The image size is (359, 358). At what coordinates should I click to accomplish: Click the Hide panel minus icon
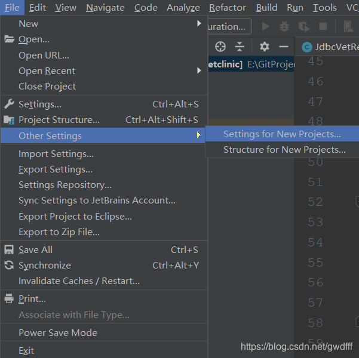coord(284,47)
